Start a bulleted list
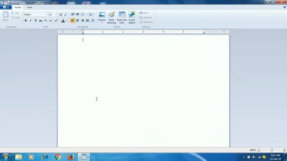The image size is (287, 161). coord(83,14)
